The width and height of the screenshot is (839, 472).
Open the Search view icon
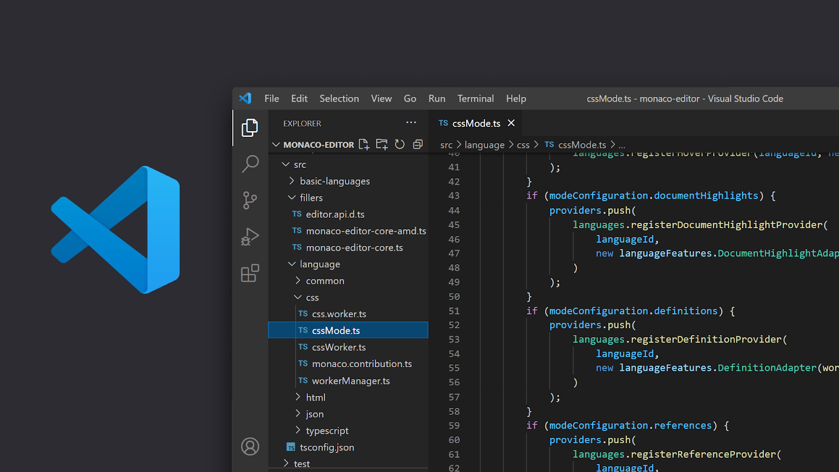point(250,164)
